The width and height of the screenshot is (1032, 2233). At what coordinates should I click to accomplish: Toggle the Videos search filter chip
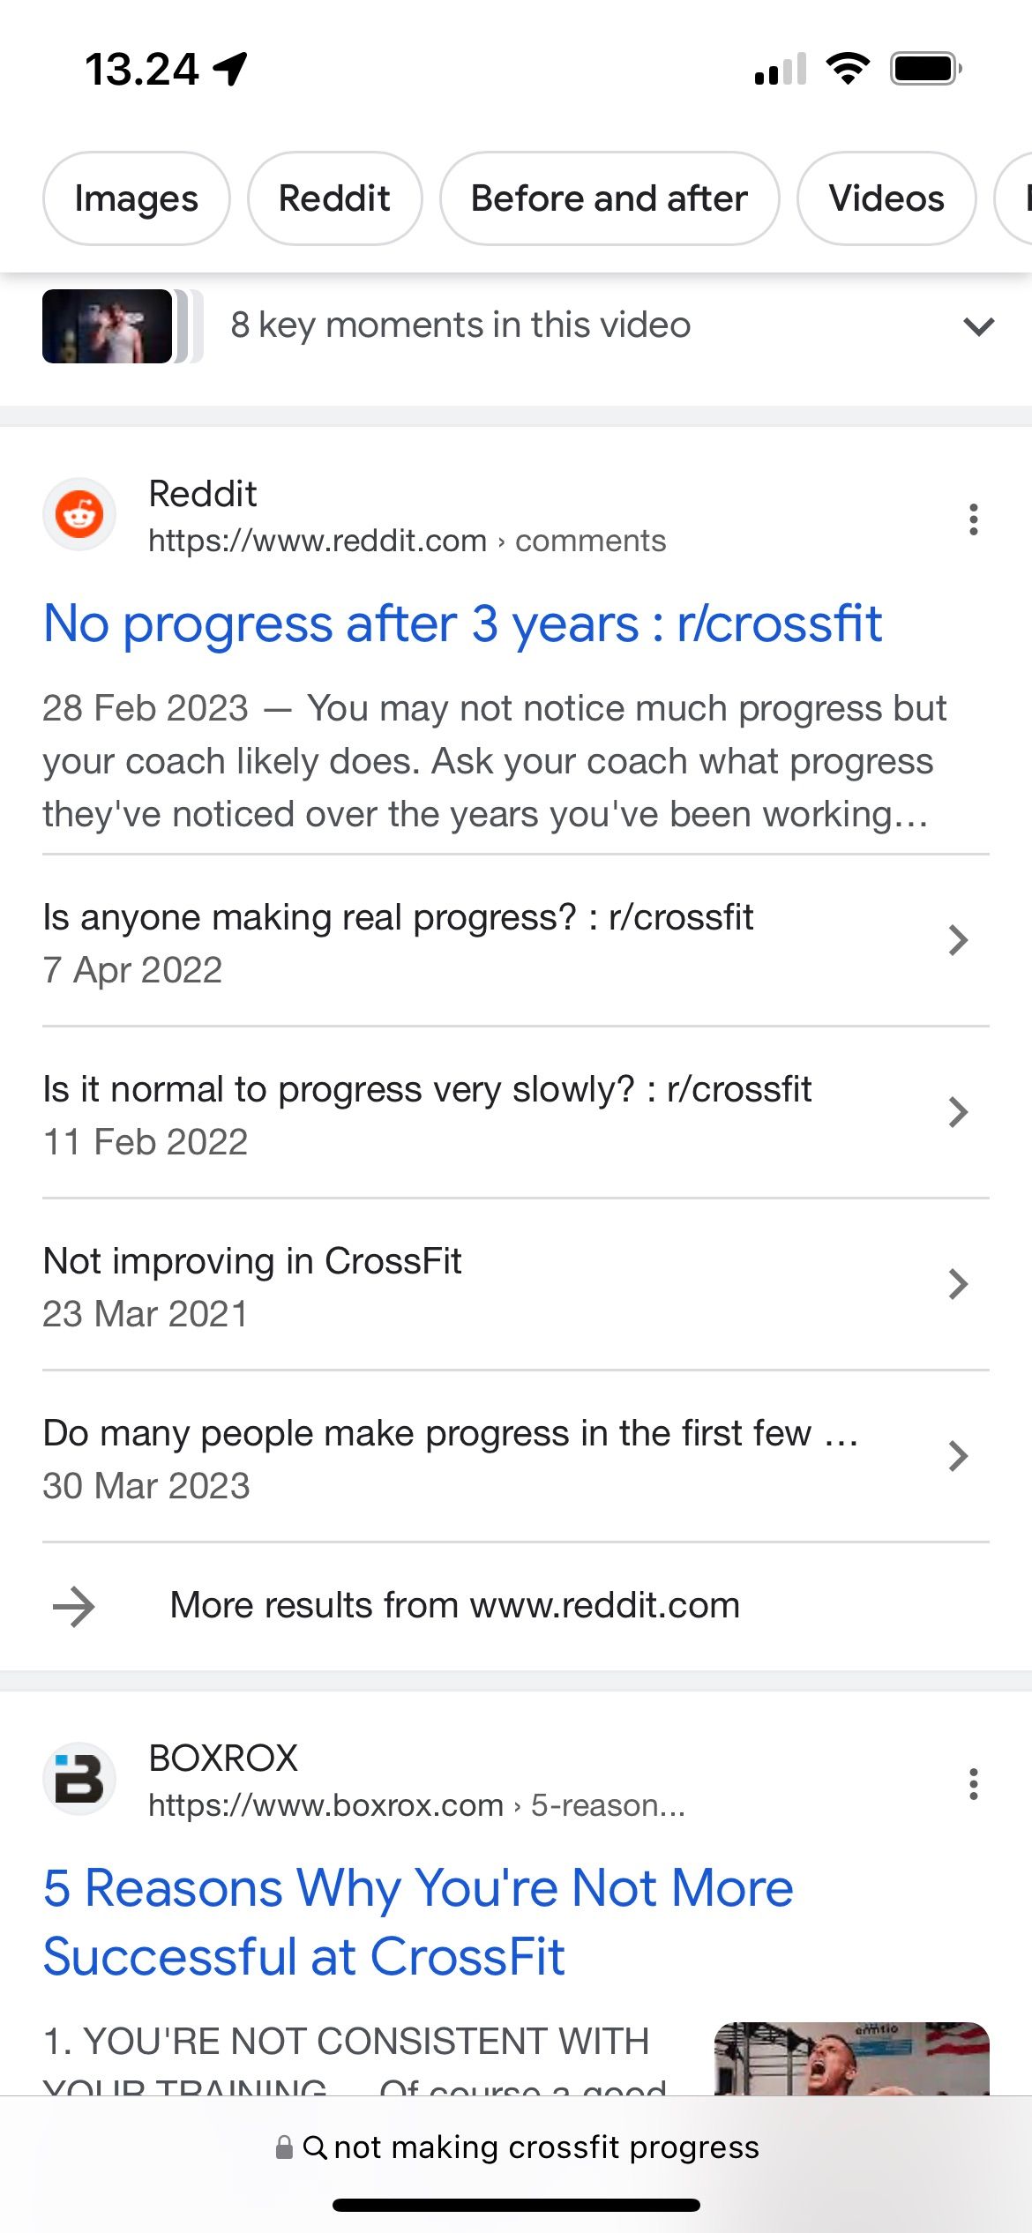pyautogui.click(x=885, y=198)
